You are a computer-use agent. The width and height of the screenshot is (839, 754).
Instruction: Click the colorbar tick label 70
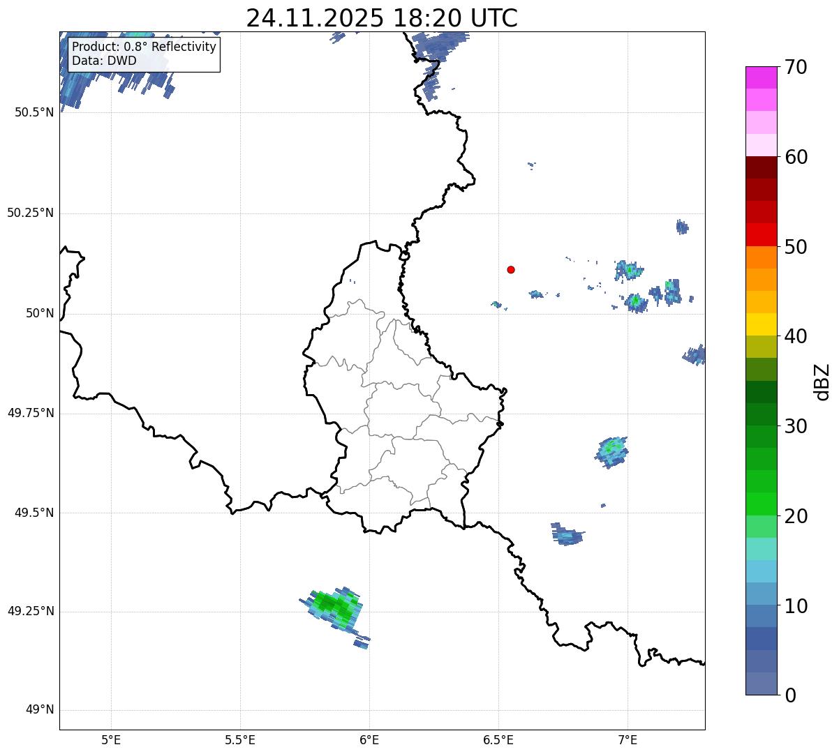tap(796, 67)
